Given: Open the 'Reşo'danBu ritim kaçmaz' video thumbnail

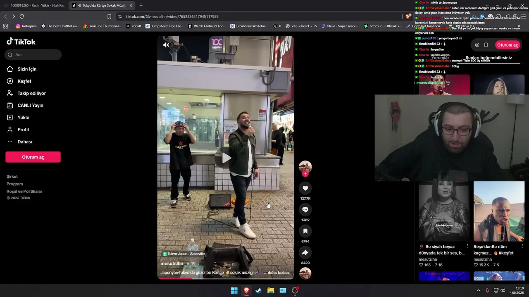Looking at the screenshot, I should tap(499, 211).
